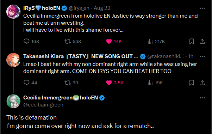Bookmark IRyS's arm wrestling tweet
The image size is (212, 134).
point(192,41)
